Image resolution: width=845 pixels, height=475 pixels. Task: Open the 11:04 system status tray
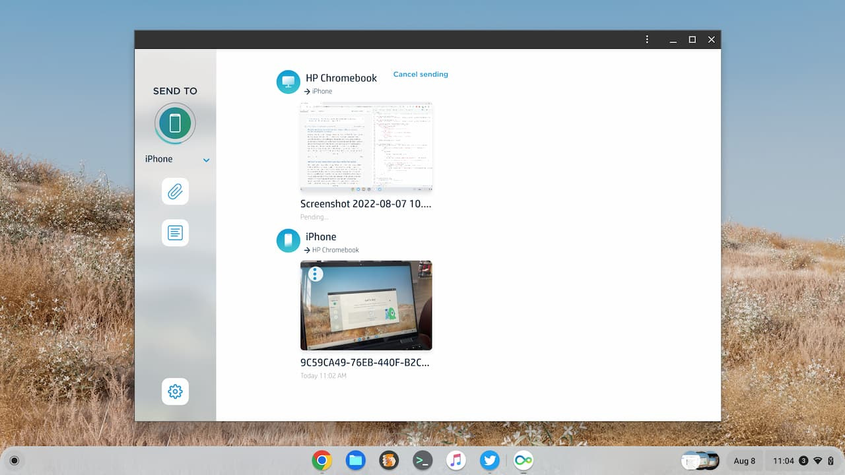click(803, 460)
